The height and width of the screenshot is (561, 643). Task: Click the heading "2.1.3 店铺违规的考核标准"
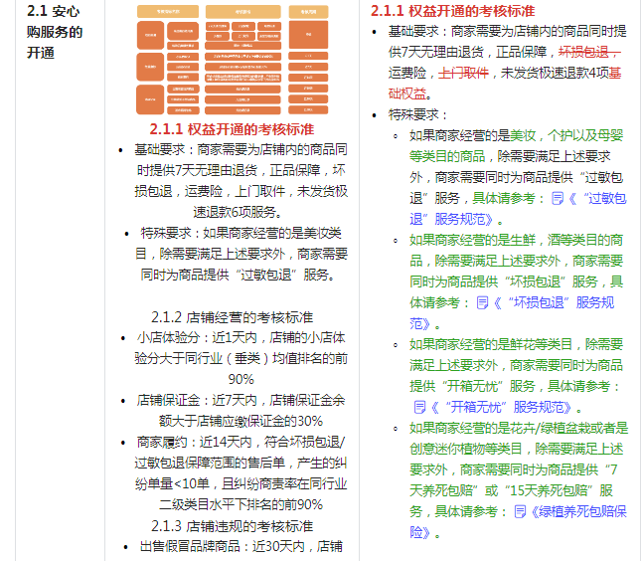pyautogui.click(x=232, y=525)
